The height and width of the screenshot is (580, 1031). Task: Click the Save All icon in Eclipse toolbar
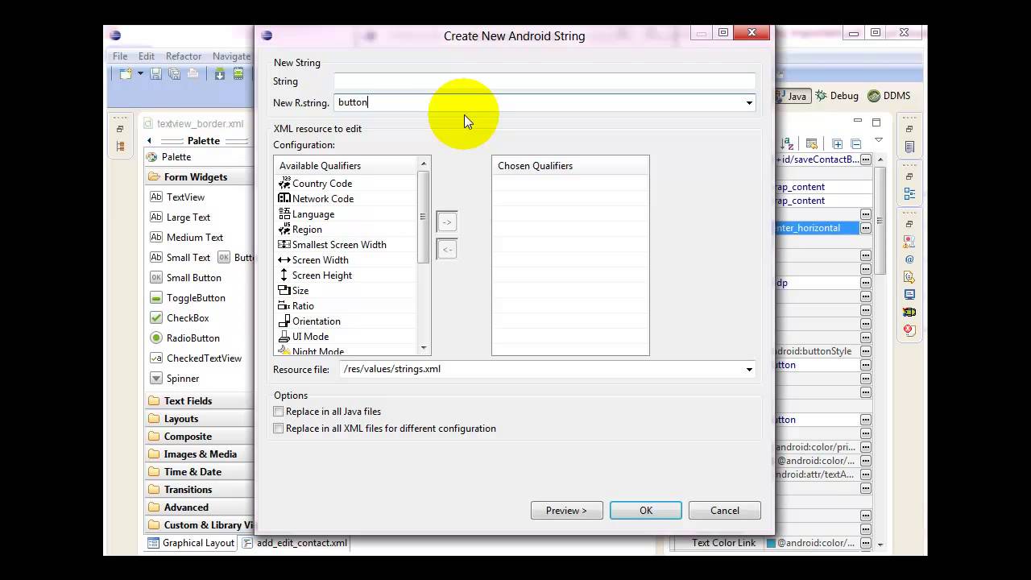click(174, 74)
